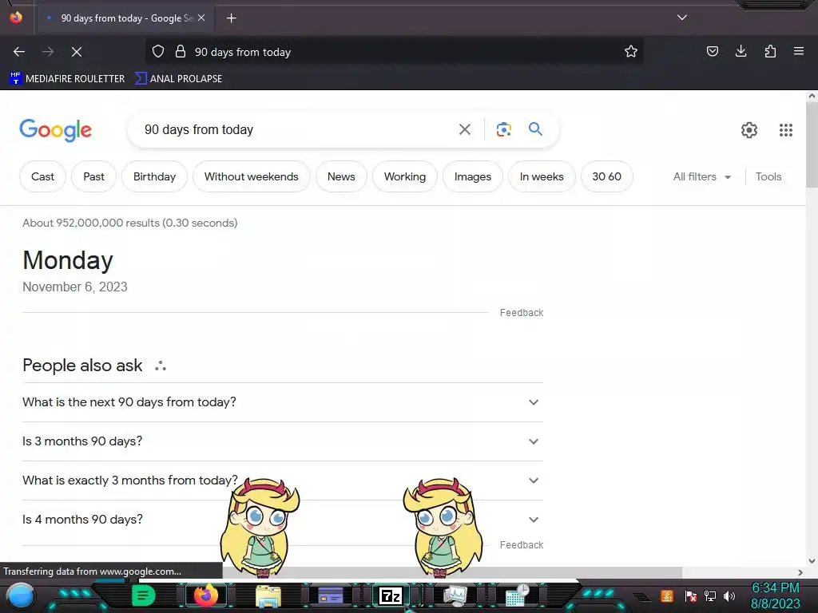Select the 30 60 chip
Image resolution: width=818 pixels, height=613 pixels.
click(x=607, y=176)
